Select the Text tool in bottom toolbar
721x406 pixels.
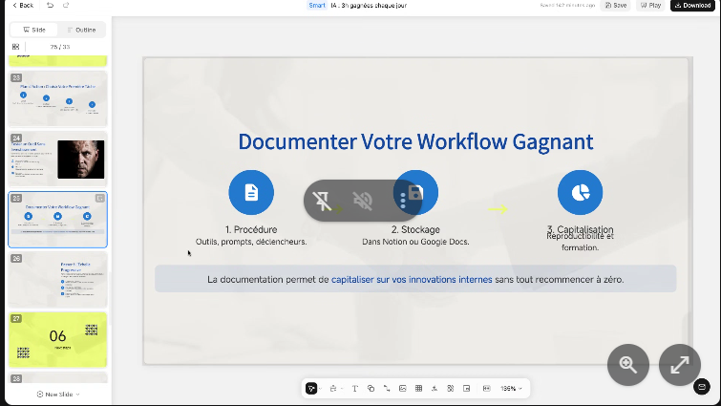[355, 389]
